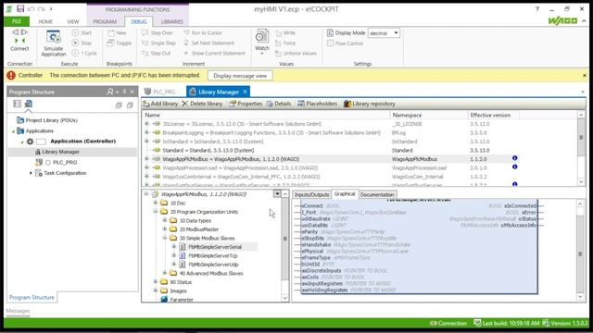Collapse the 20 Program Organization Units folder
The image size is (593, 333).
point(156,212)
